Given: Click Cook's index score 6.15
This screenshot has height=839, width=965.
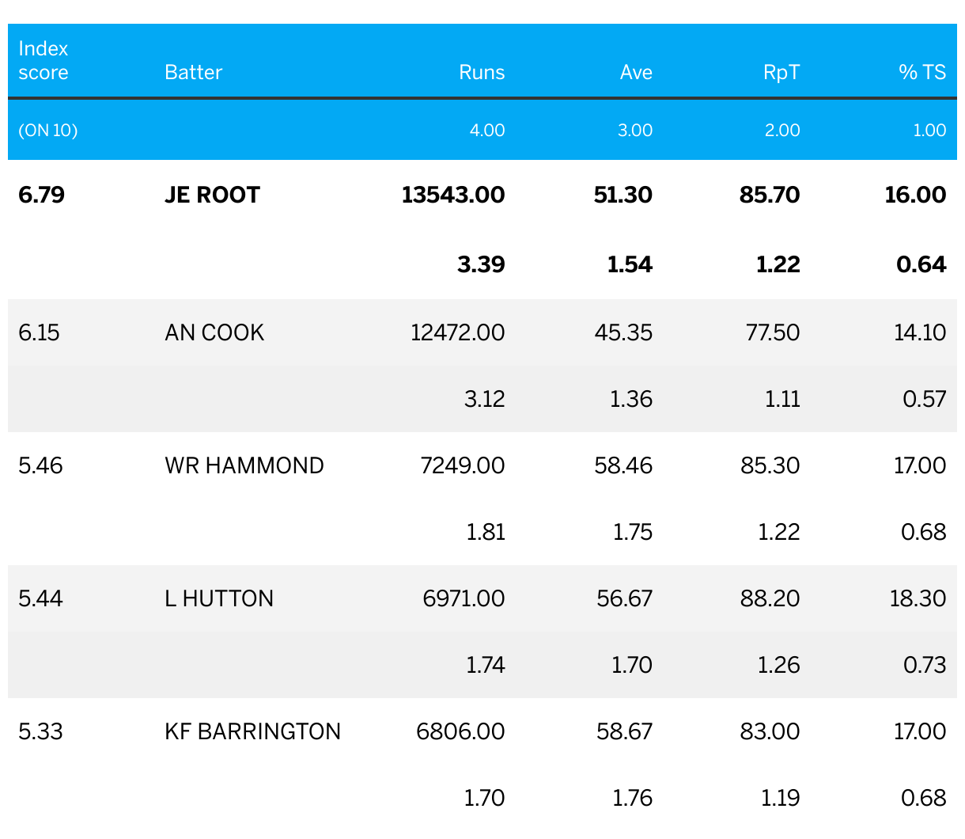Looking at the screenshot, I should tap(39, 332).
